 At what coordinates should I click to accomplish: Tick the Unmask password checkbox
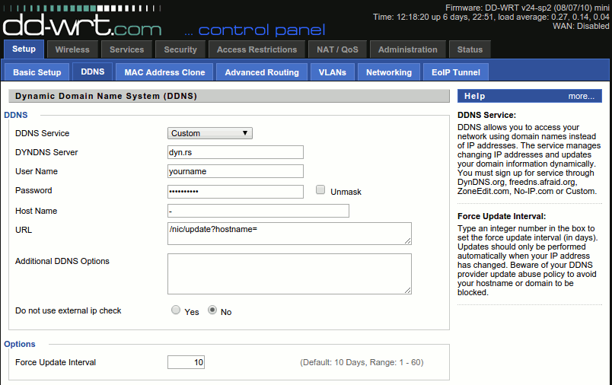[320, 190]
